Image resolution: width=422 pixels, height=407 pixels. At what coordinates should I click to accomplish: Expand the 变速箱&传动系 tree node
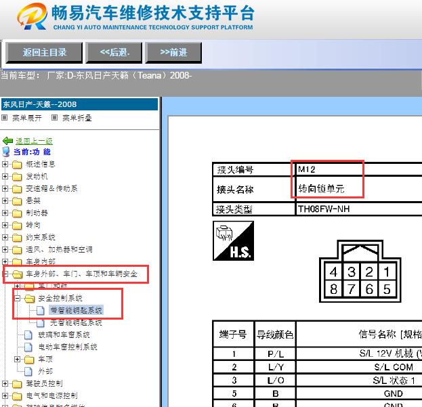click(x=5, y=188)
